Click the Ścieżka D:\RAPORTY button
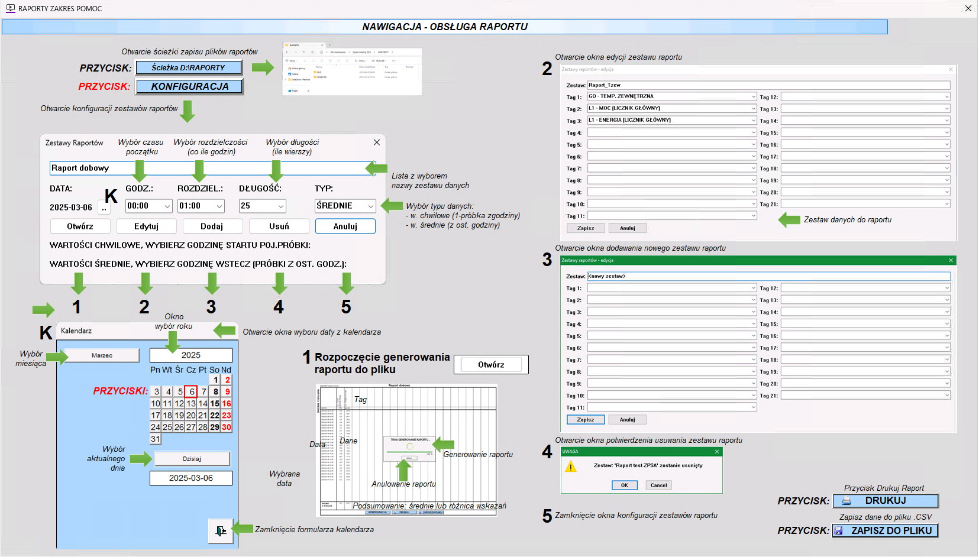The image size is (979, 557). click(x=189, y=67)
